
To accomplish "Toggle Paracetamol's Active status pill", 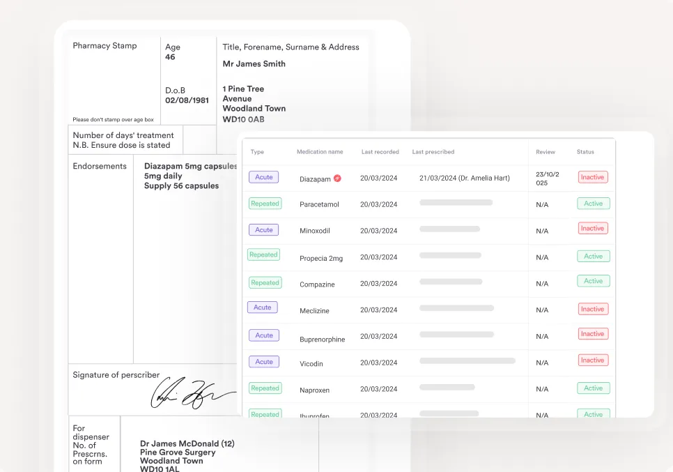I will click(x=594, y=203).
